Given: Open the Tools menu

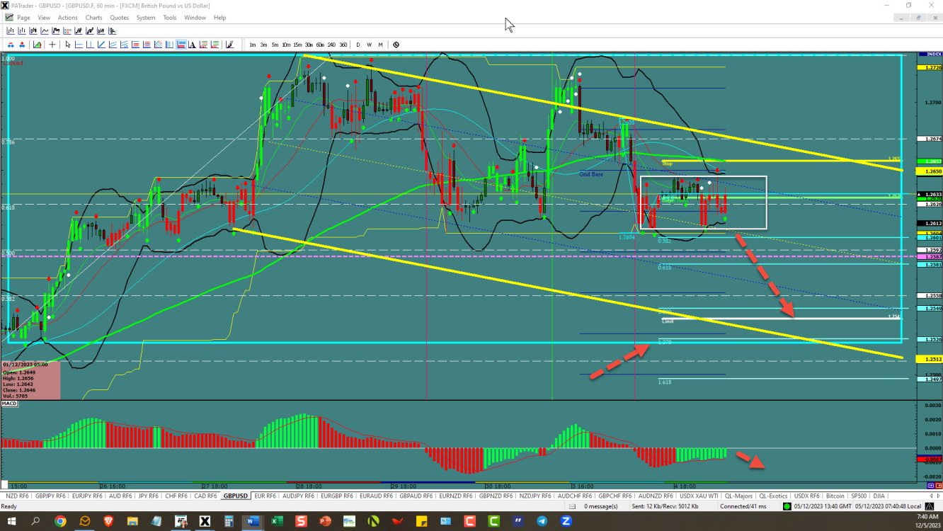Looking at the screenshot, I should pos(170,18).
